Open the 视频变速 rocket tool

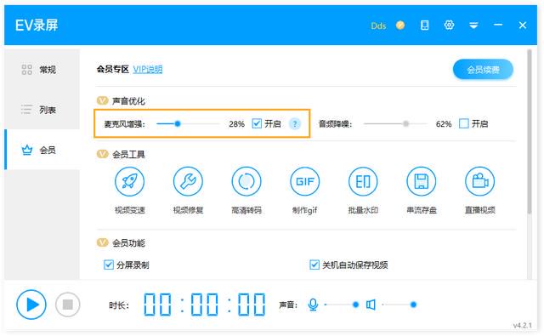(x=130, y=181)
